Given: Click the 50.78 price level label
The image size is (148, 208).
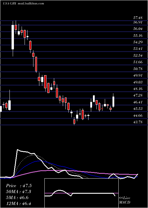Looking at the screenshot, I should pos(138,69).
